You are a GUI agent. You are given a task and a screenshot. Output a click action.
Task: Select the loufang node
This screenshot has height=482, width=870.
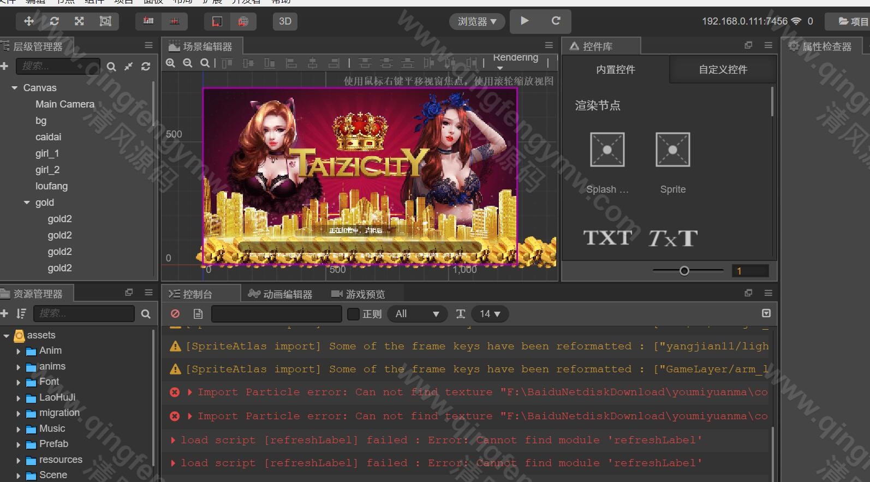point(52,186)
